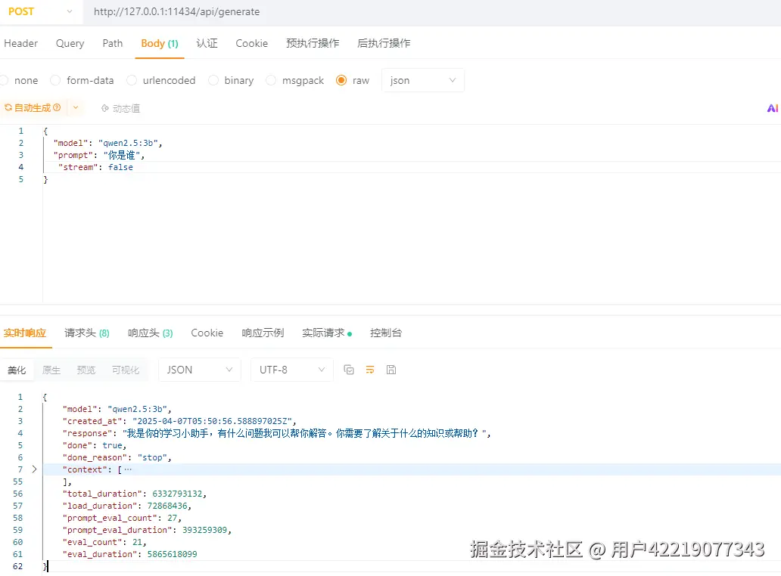Click the "eval_duration" value line
This screenshot has width=781, height=576.
tap(129, 554)
